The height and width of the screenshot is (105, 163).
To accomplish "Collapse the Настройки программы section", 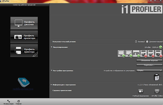I will click(52, 70).
